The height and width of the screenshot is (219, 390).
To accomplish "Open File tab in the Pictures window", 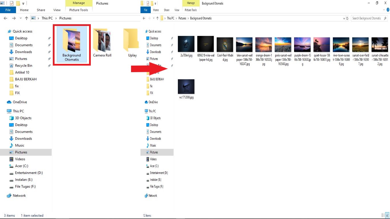I will pyautogui.click(x=8, y=10).
